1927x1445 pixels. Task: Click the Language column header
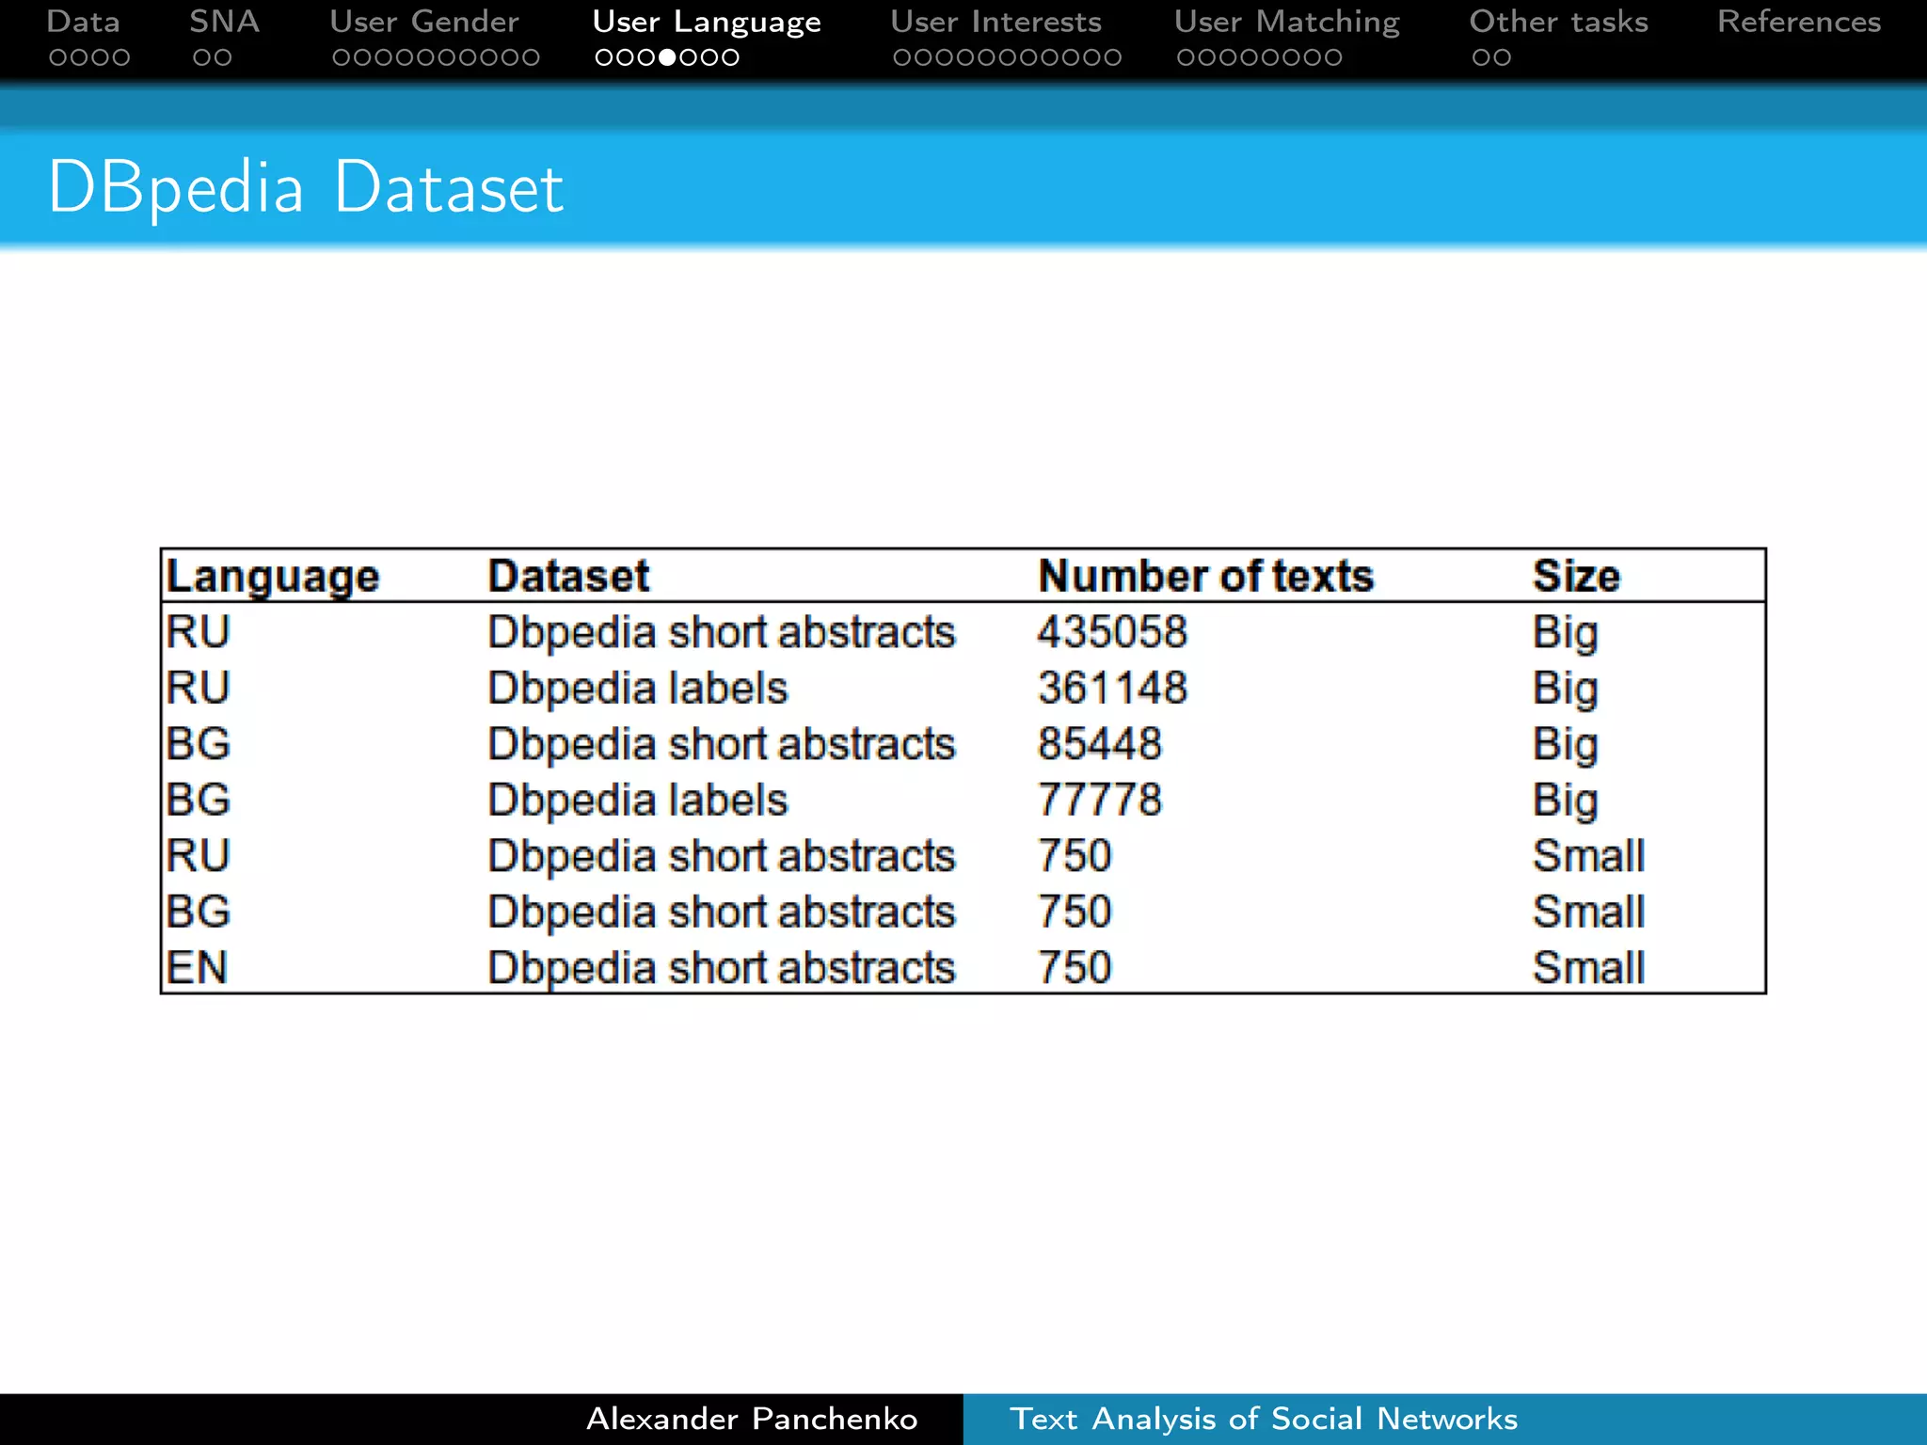[273, 577]
